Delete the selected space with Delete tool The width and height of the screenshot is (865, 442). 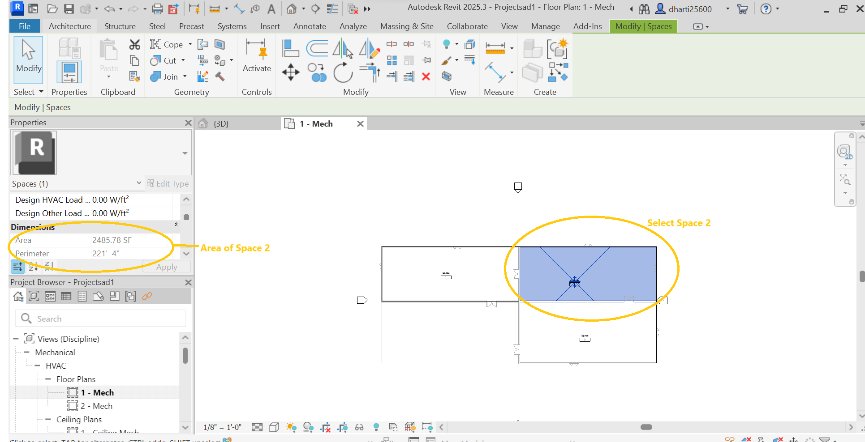(426, 76)
